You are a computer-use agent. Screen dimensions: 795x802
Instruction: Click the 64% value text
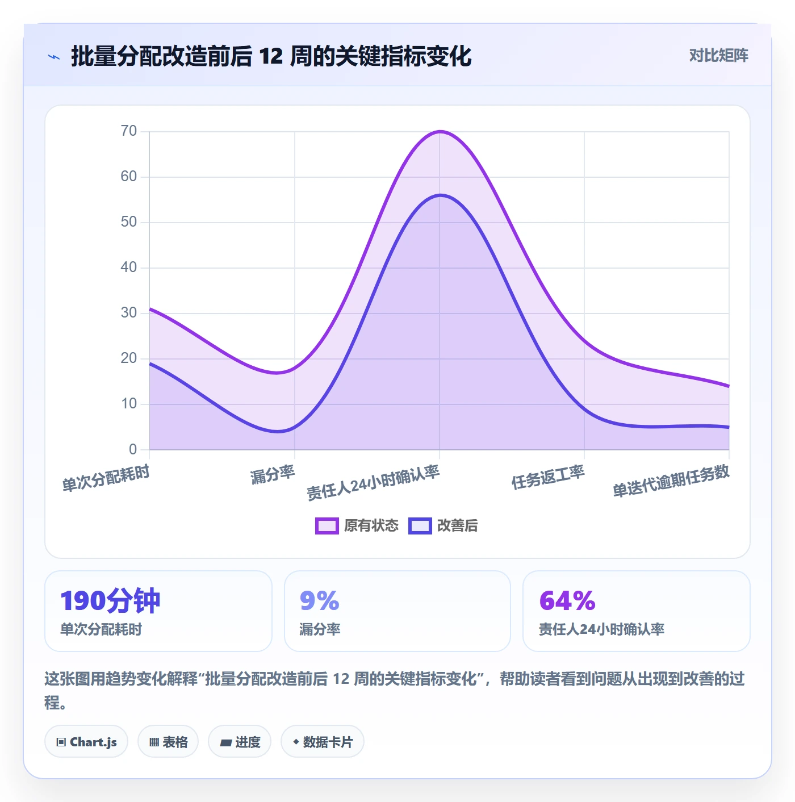click(x=567, y=600)
